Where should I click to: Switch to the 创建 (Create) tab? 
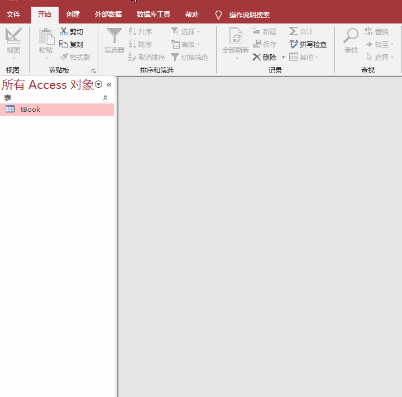click(x=73, y=15)
